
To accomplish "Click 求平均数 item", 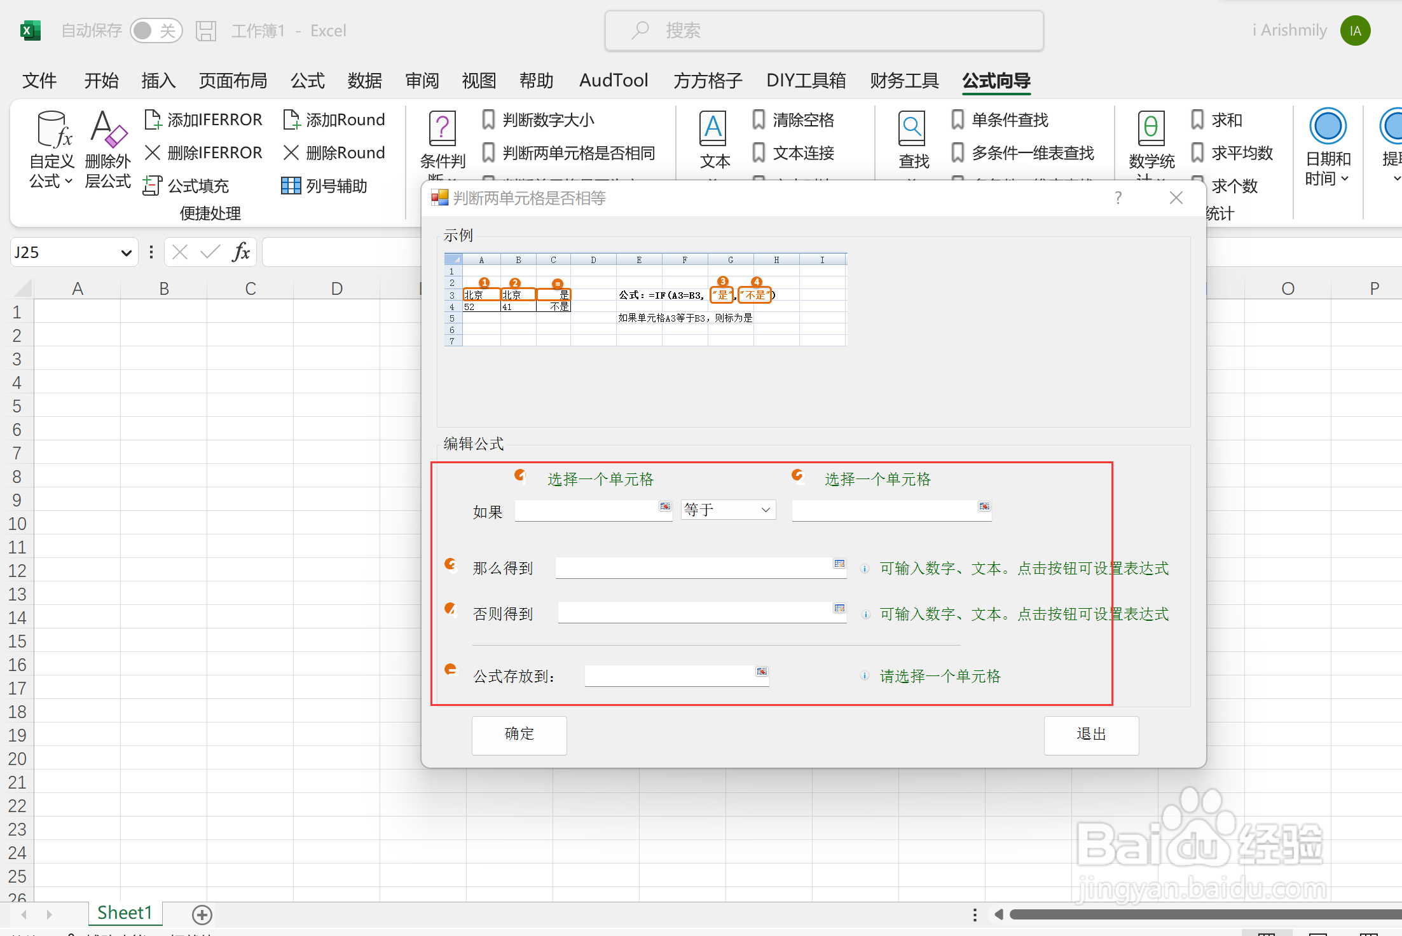I will pos(1232,153).
